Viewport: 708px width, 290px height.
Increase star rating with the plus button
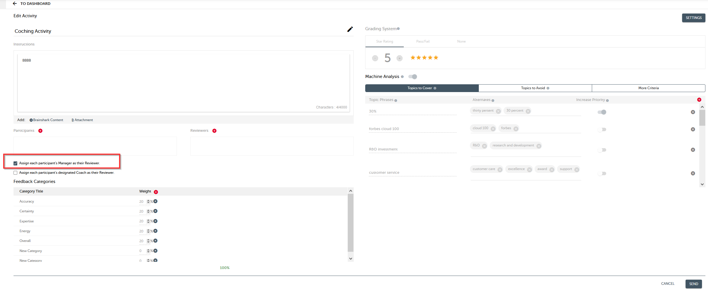tap(399, 58)
